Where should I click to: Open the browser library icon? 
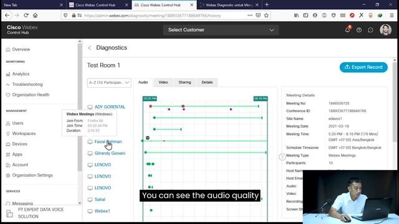pyautogui.click(x=296, y=16)
